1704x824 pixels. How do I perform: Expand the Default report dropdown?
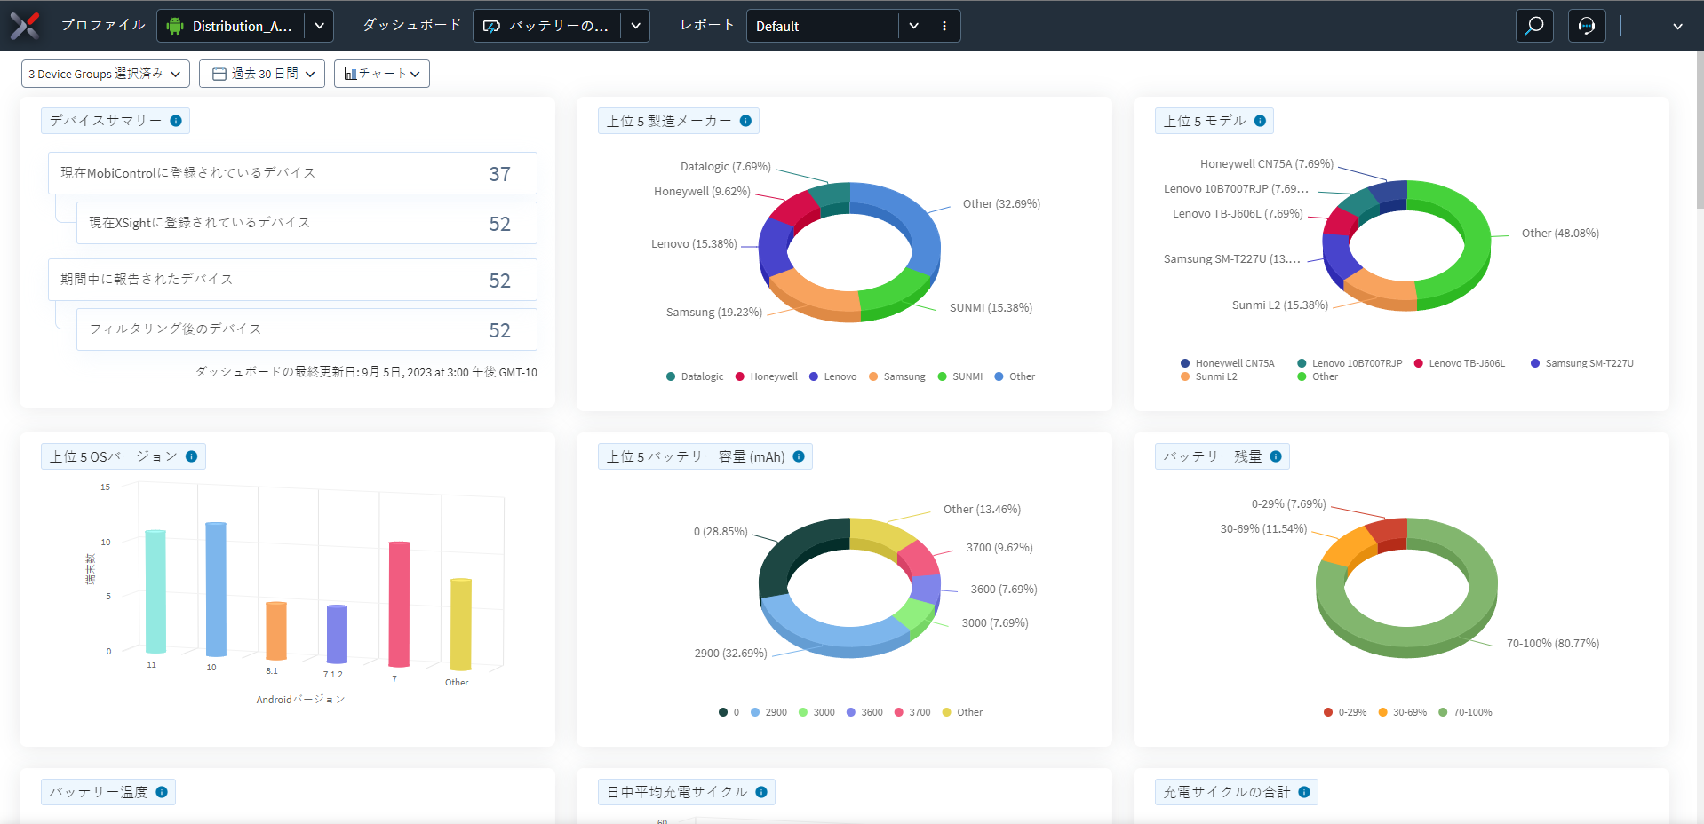click(x=912, y=26)
